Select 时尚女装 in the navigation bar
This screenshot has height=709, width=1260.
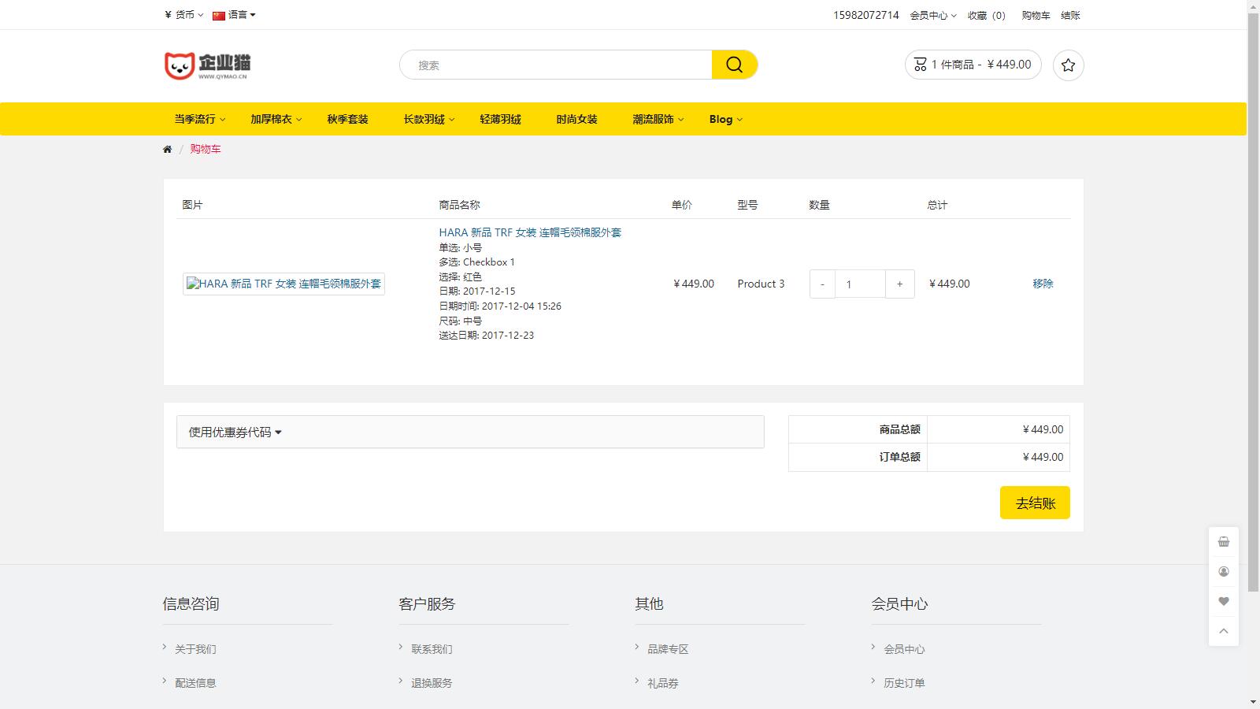point(576,119)
